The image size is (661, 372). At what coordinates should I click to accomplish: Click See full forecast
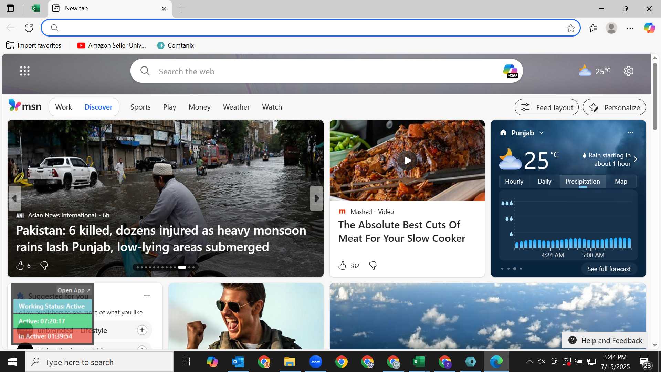coord(609,269)
